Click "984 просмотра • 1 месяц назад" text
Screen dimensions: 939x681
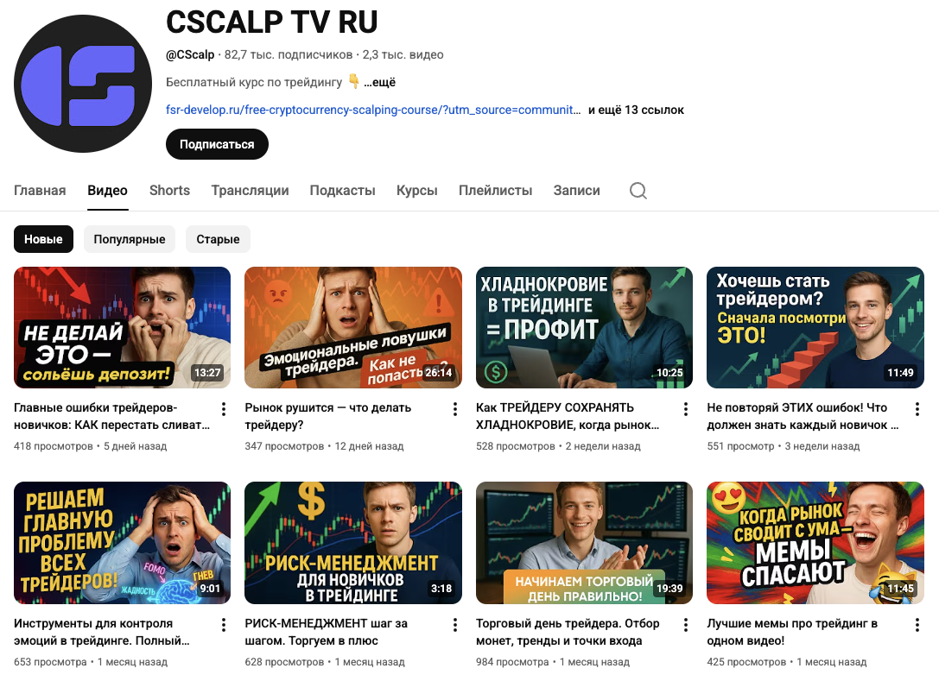point(553,662)
